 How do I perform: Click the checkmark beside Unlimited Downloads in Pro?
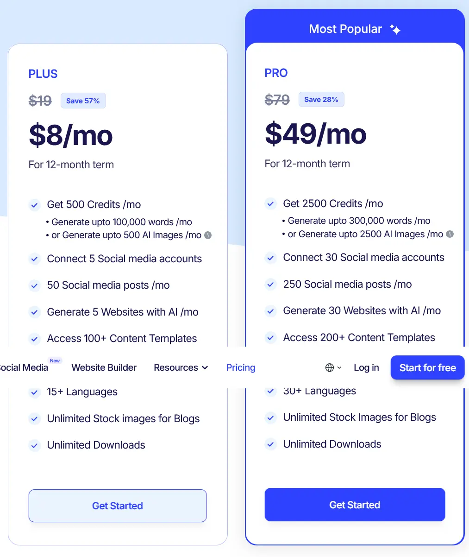coord(270,444)
